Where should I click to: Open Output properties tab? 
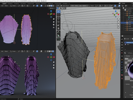122,45
